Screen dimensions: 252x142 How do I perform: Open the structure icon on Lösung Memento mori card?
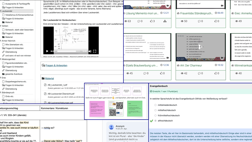point(165,21)
